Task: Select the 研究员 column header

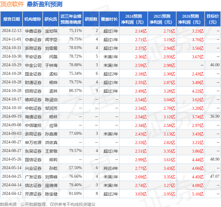Action: click(51, 19)
